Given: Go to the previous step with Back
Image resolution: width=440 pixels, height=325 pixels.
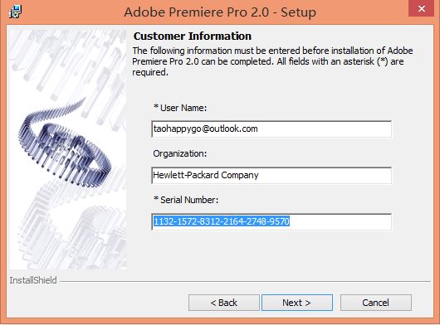Looking at the screenshot, I should click(224, 303).
